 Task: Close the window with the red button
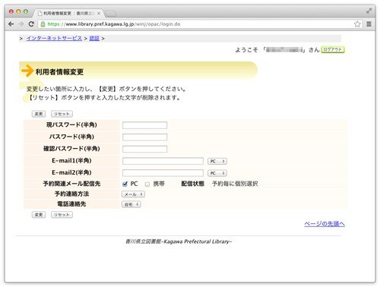[11, 11]
